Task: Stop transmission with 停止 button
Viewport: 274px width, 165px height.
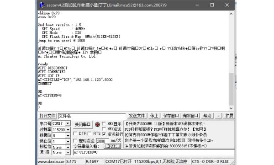Action: [154, 116]
